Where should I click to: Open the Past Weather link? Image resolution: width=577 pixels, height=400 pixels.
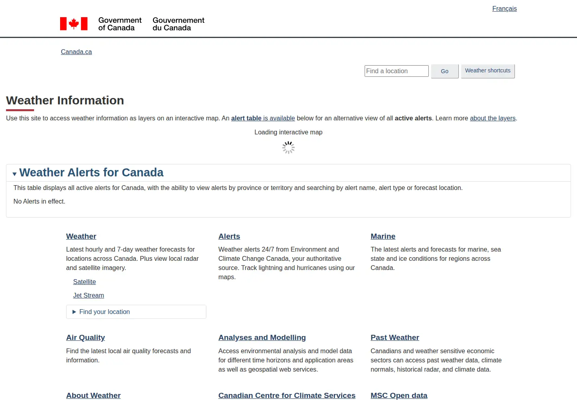(x=395, y=338)
